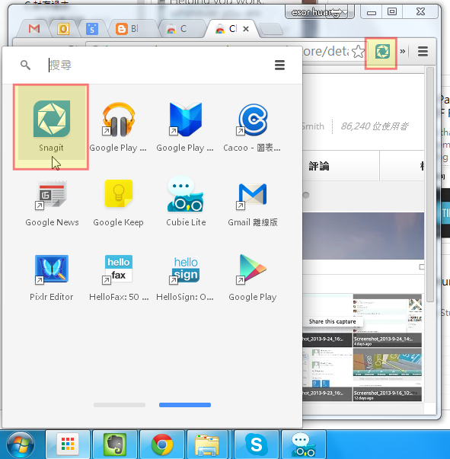The image size is (450, 459).
Task: Open Google Keep app
Action: 118,203
